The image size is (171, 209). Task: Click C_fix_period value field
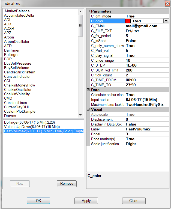pyautogui.click(x=147, y=36)
